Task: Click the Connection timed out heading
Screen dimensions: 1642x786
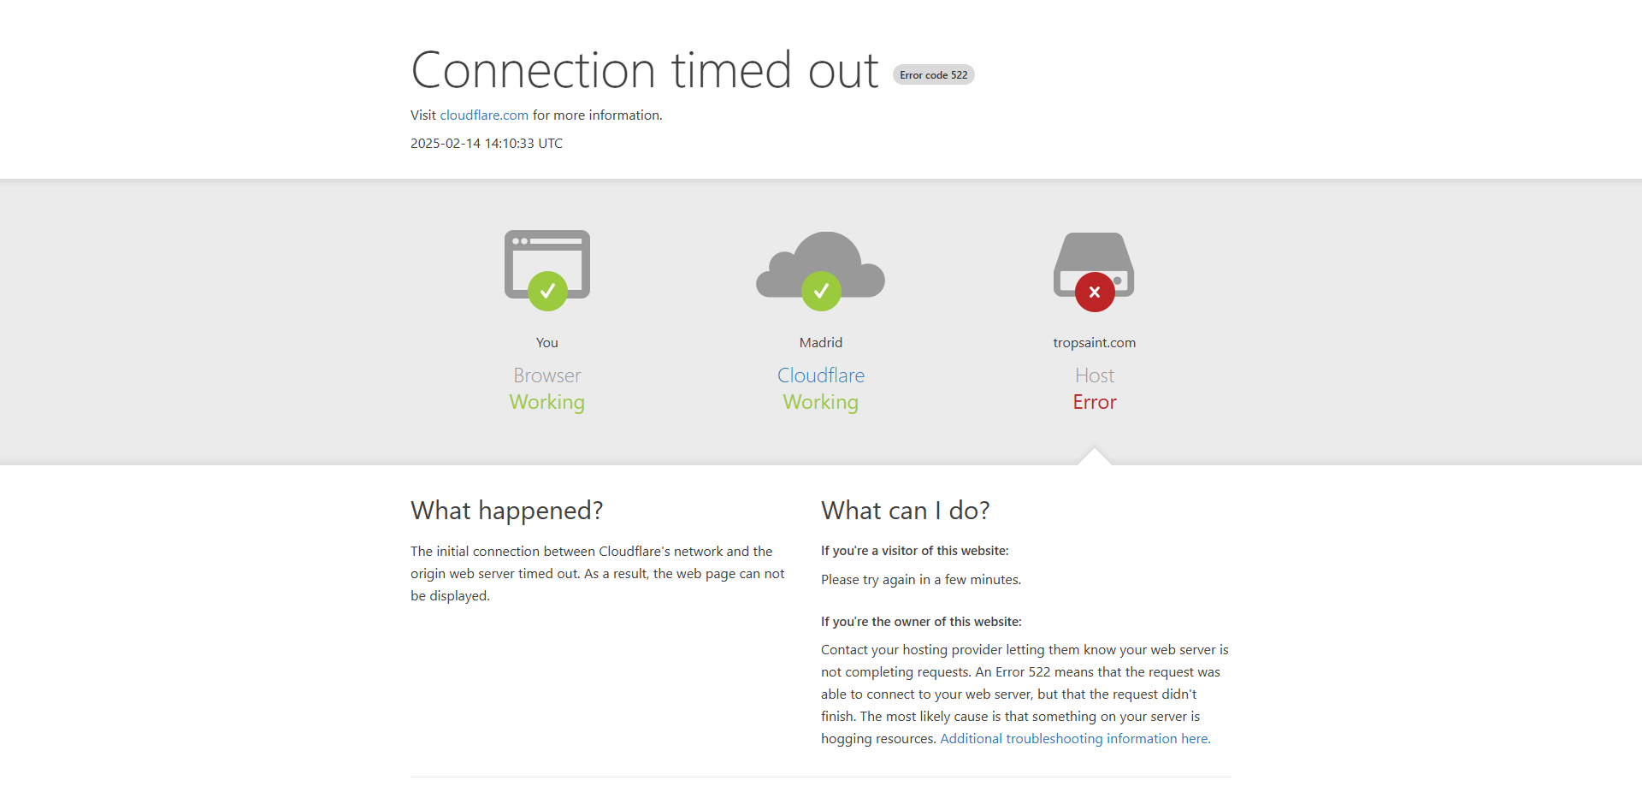Action: (645, 70)
